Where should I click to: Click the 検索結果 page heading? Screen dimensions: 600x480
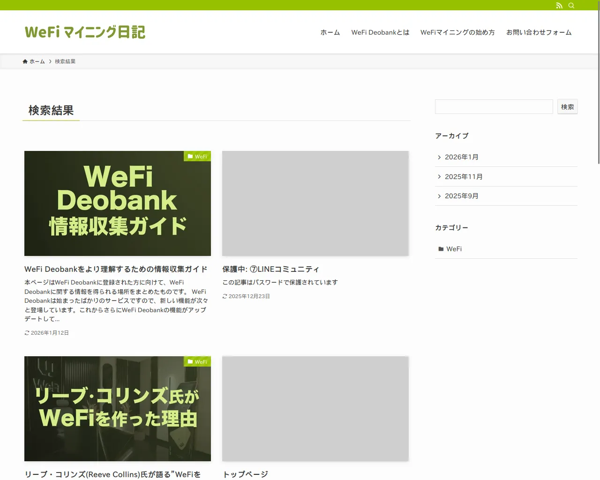pos(51,111)
